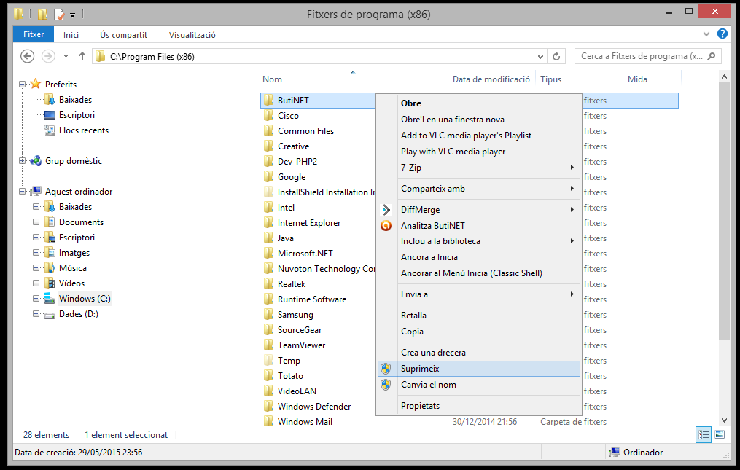Open the Inici ribbon tab
Image resolution: width=740 pixels, height=470 pixels.
pos(71,35)
